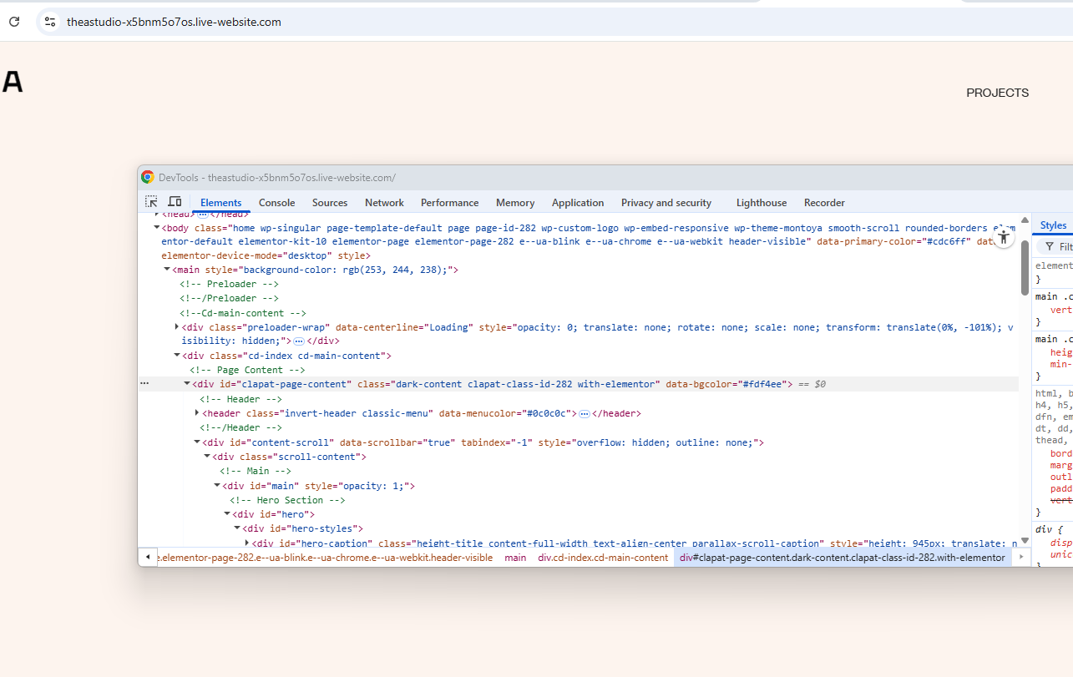Select the div#clapat-page-content breadcrumb
1073x677 pixels.
pyautogui.click(x=843, y=558)
